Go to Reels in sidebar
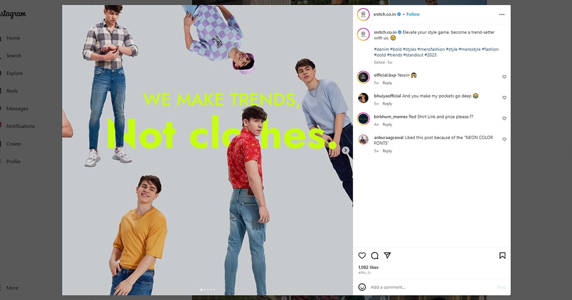Screen dimensions: 572x300 [12, 91]
